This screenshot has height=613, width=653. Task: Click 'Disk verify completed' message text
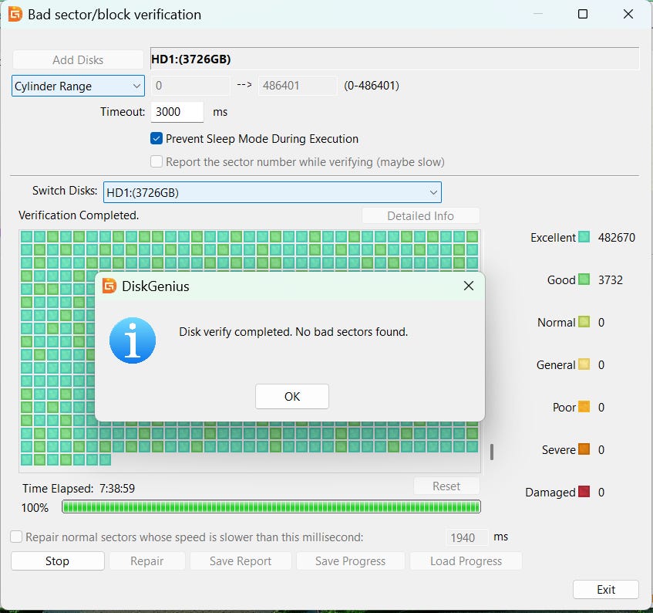[293, 332]
